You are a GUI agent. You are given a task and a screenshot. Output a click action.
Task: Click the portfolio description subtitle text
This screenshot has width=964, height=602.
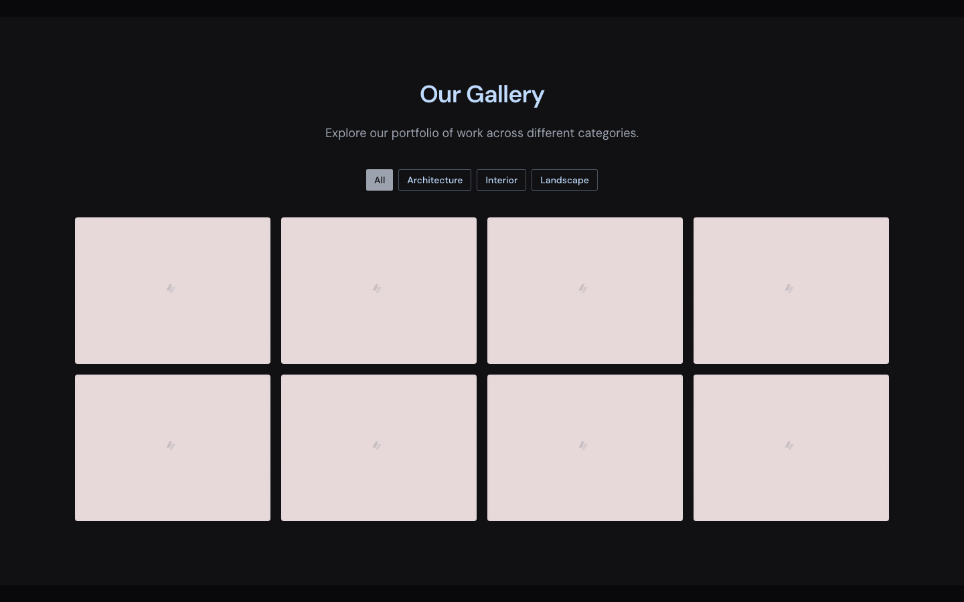482,133
